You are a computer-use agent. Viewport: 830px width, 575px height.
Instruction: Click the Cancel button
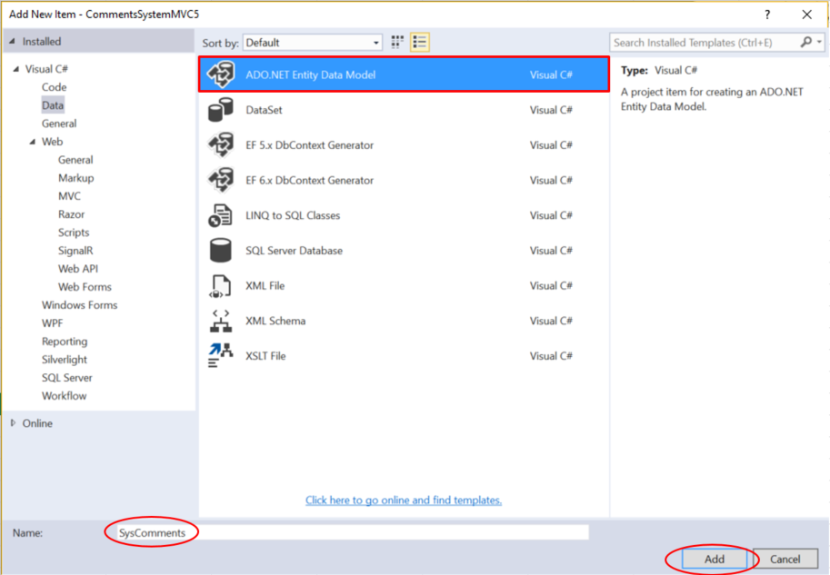click(x=785, y=559)
